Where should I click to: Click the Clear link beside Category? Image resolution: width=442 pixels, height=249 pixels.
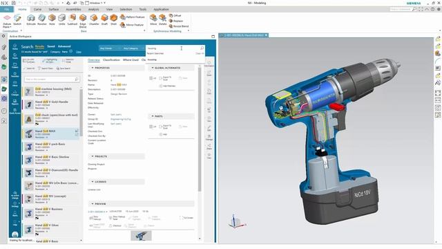[79, 52]
